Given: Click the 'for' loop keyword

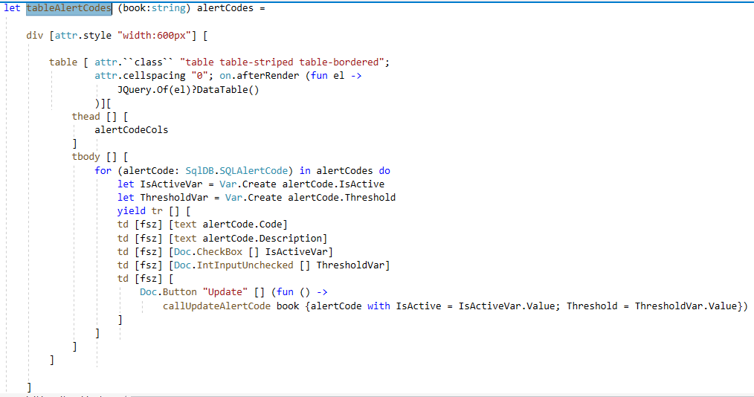Looking at the screenshot, I should click(x=103, y=171).
